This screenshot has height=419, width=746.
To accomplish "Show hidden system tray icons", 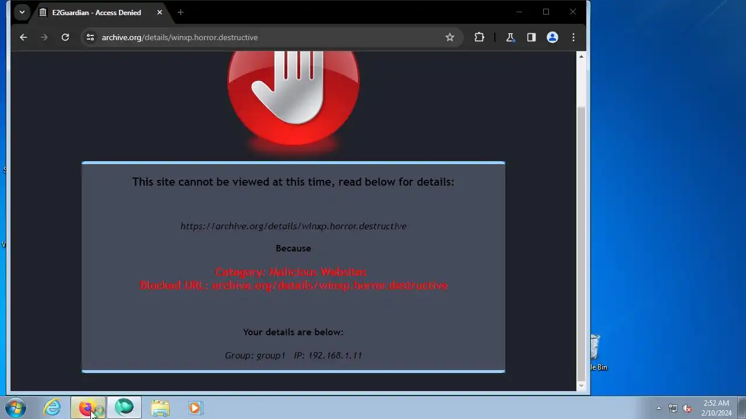I will [659, 408].
